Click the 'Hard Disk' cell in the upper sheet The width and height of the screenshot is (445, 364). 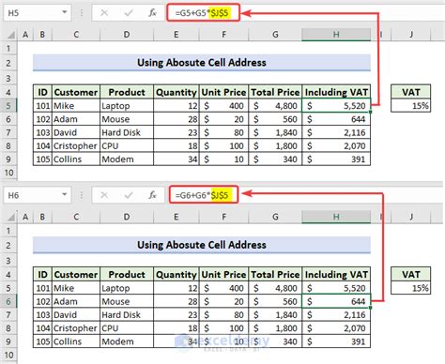click(127, 132)
